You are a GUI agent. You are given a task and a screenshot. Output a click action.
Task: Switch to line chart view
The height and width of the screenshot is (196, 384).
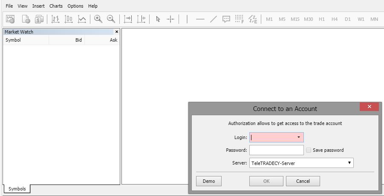82,19
